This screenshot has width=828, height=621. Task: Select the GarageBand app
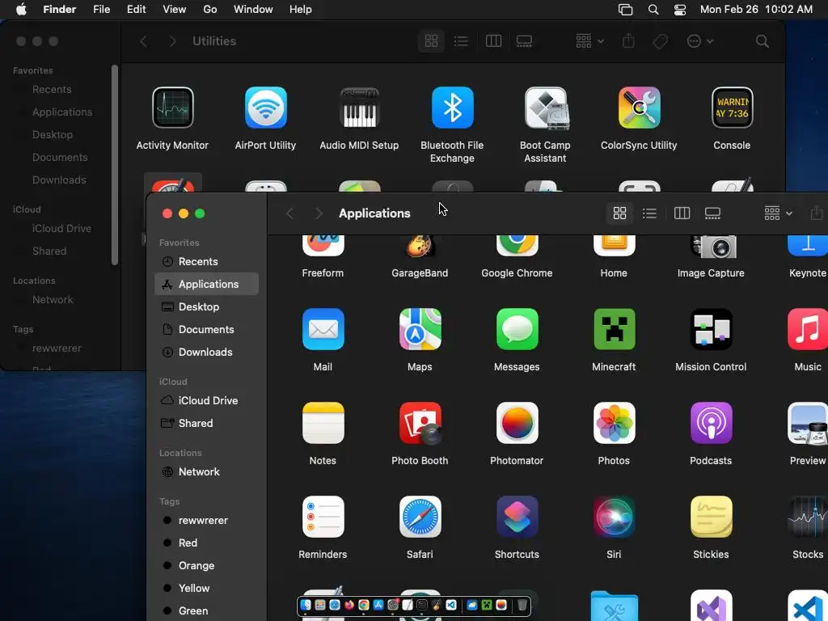(x=420, y=246)
